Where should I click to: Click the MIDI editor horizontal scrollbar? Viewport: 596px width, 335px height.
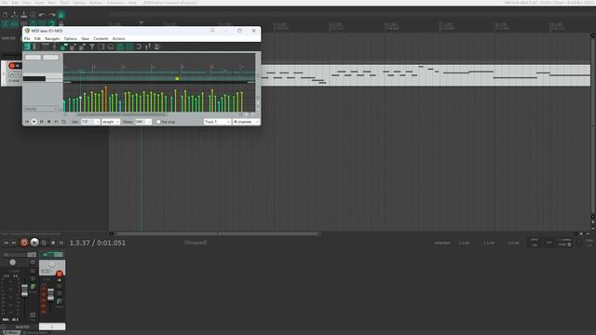pyautogui.click(x=121, y=114)
